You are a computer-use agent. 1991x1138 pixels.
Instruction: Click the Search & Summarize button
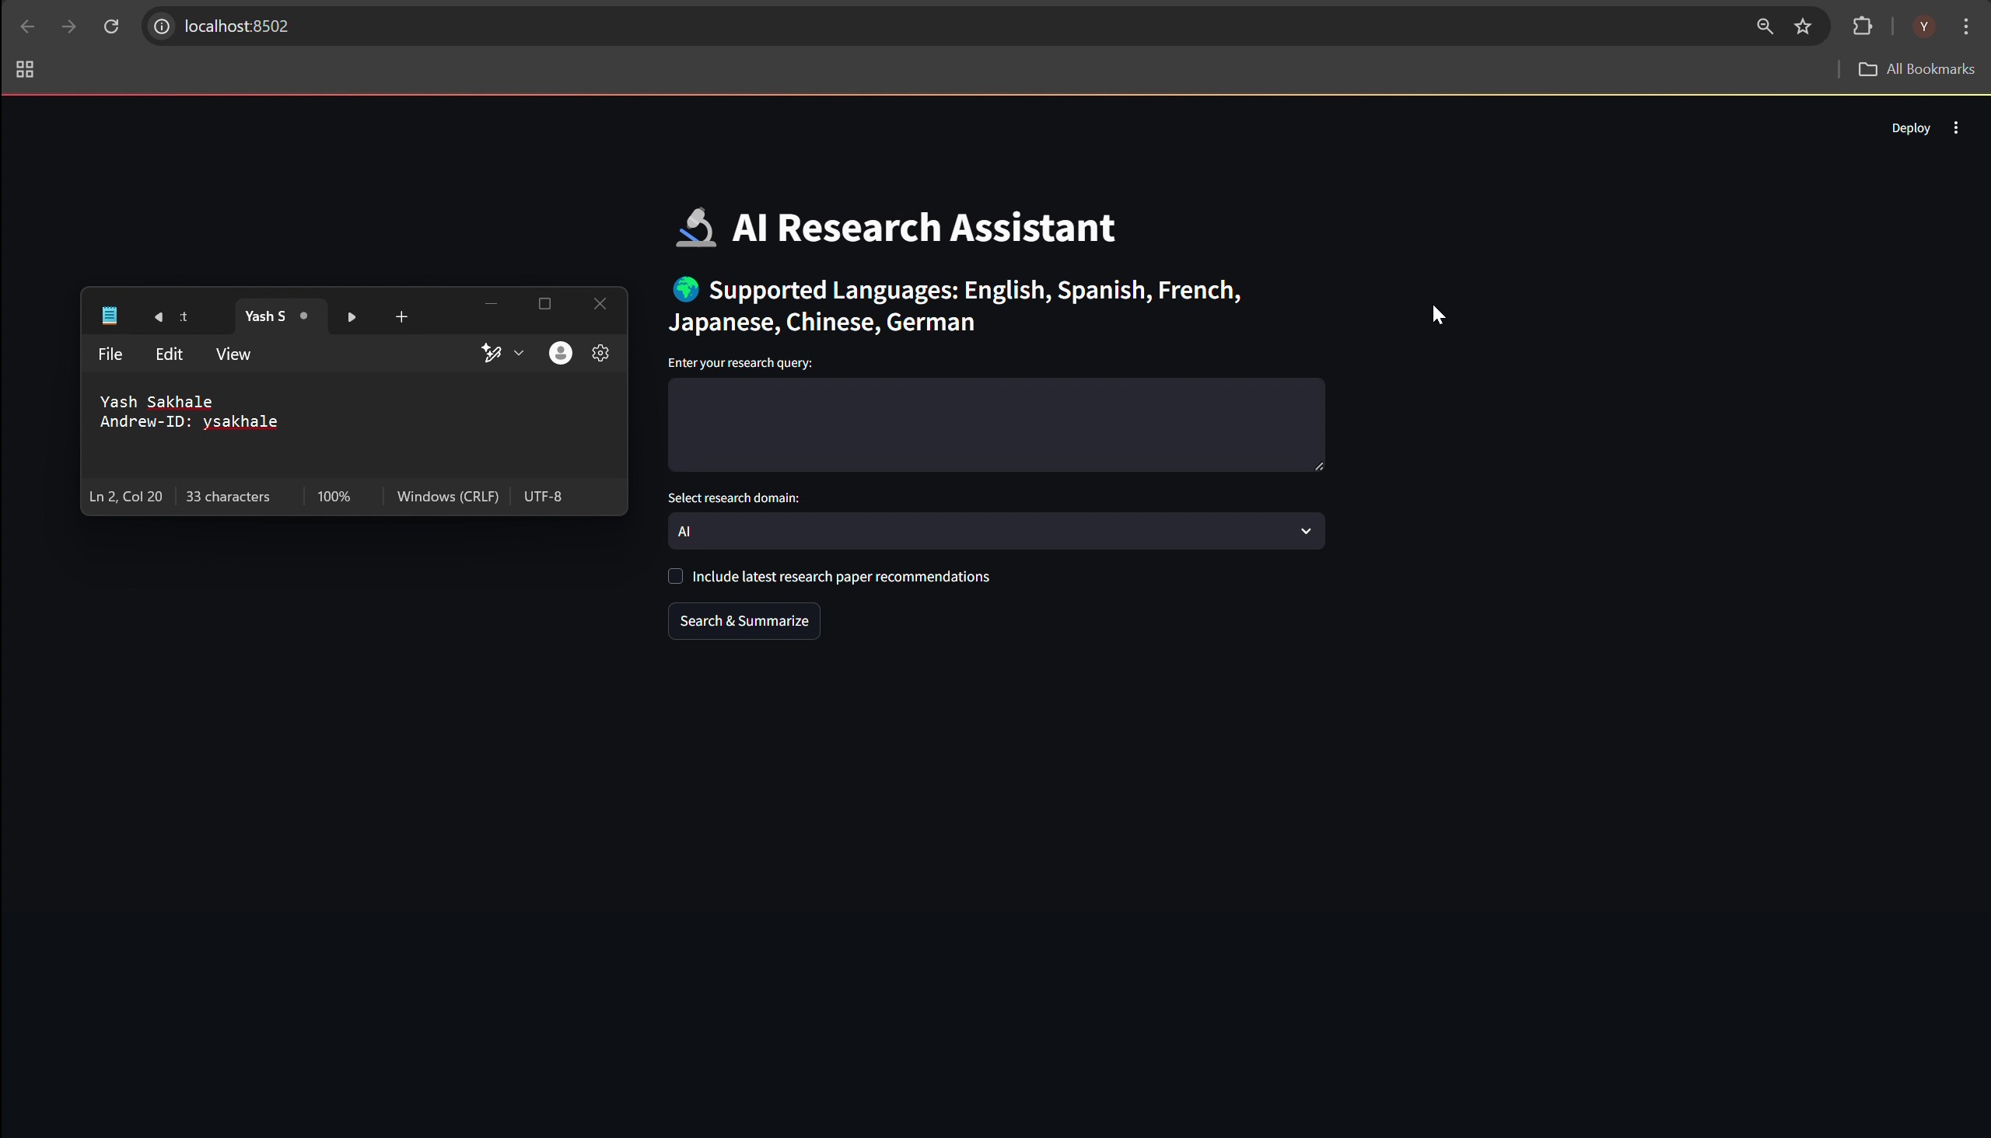tap(744, 620)
